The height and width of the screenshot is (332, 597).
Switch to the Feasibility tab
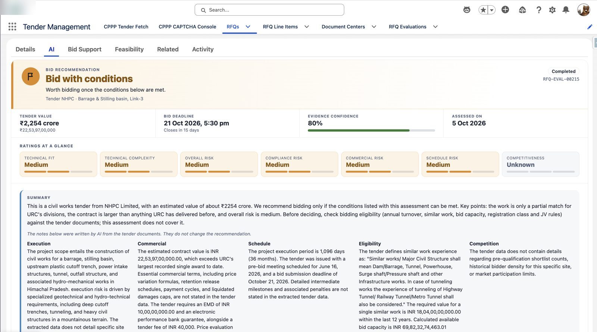point(129,49)
